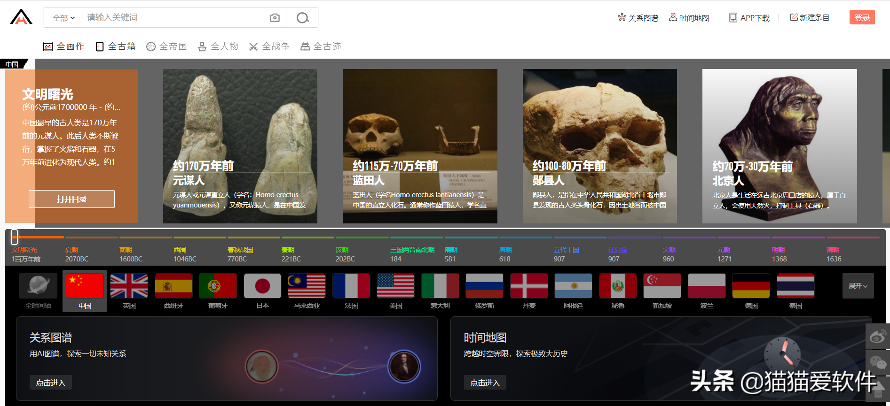Select the 全人物 menu item
This screenshot has width=890, height=406.
coord(218,46)
